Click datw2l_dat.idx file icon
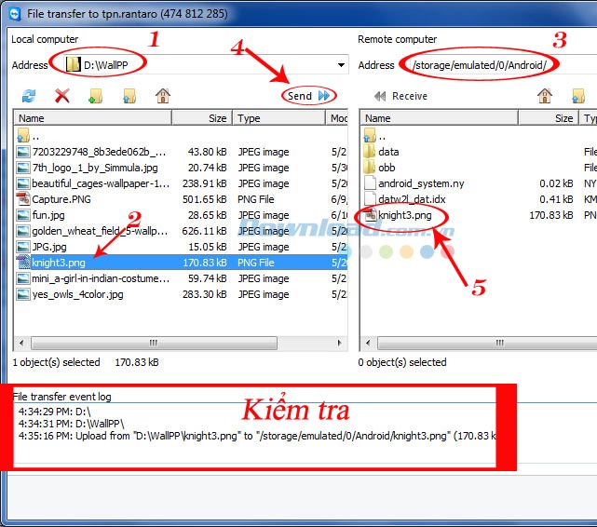Screen dimensions: 597x527 tap(370, 199)
